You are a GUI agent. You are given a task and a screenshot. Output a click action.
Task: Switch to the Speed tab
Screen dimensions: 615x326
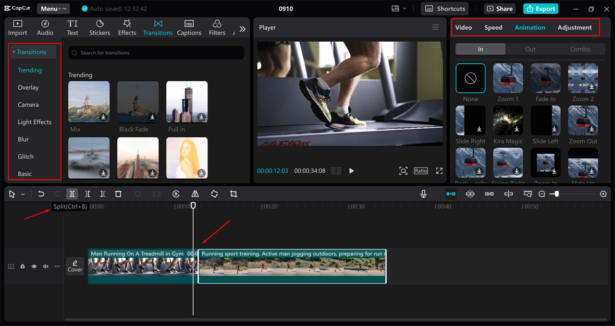[x=493, y=27]
